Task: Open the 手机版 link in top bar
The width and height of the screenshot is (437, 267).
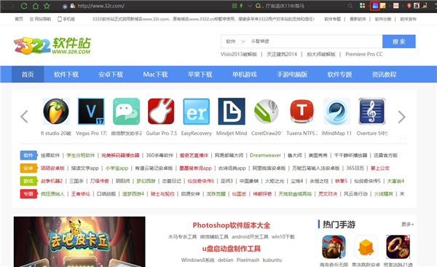Action: pos(66,19)
